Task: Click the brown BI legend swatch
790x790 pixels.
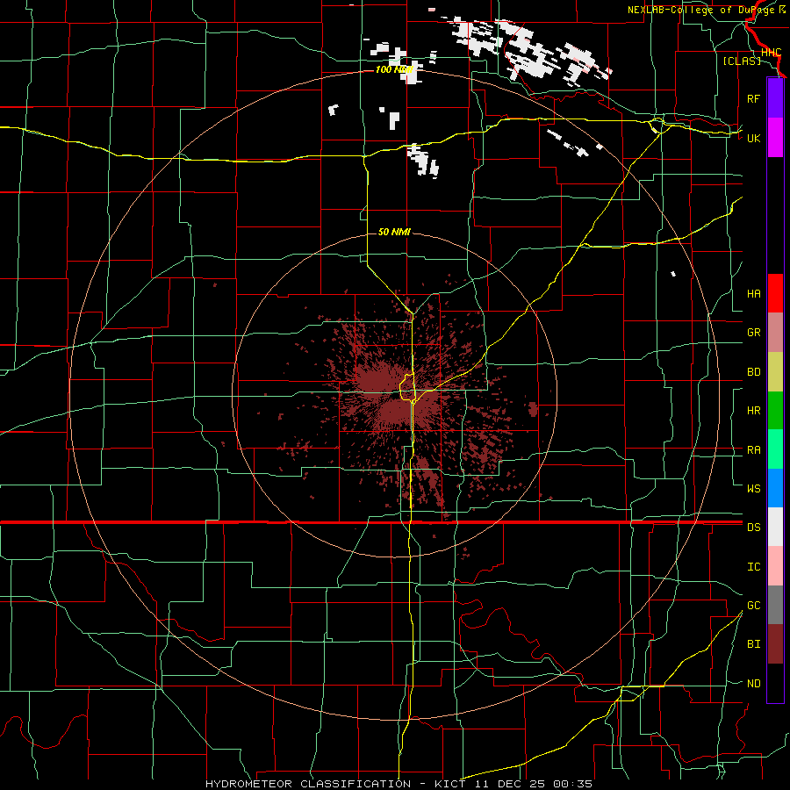Action: point(775,644)
